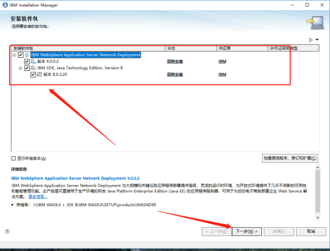Click the 供应商 column header
Screen dimensions: 330x251
[242, 48]
